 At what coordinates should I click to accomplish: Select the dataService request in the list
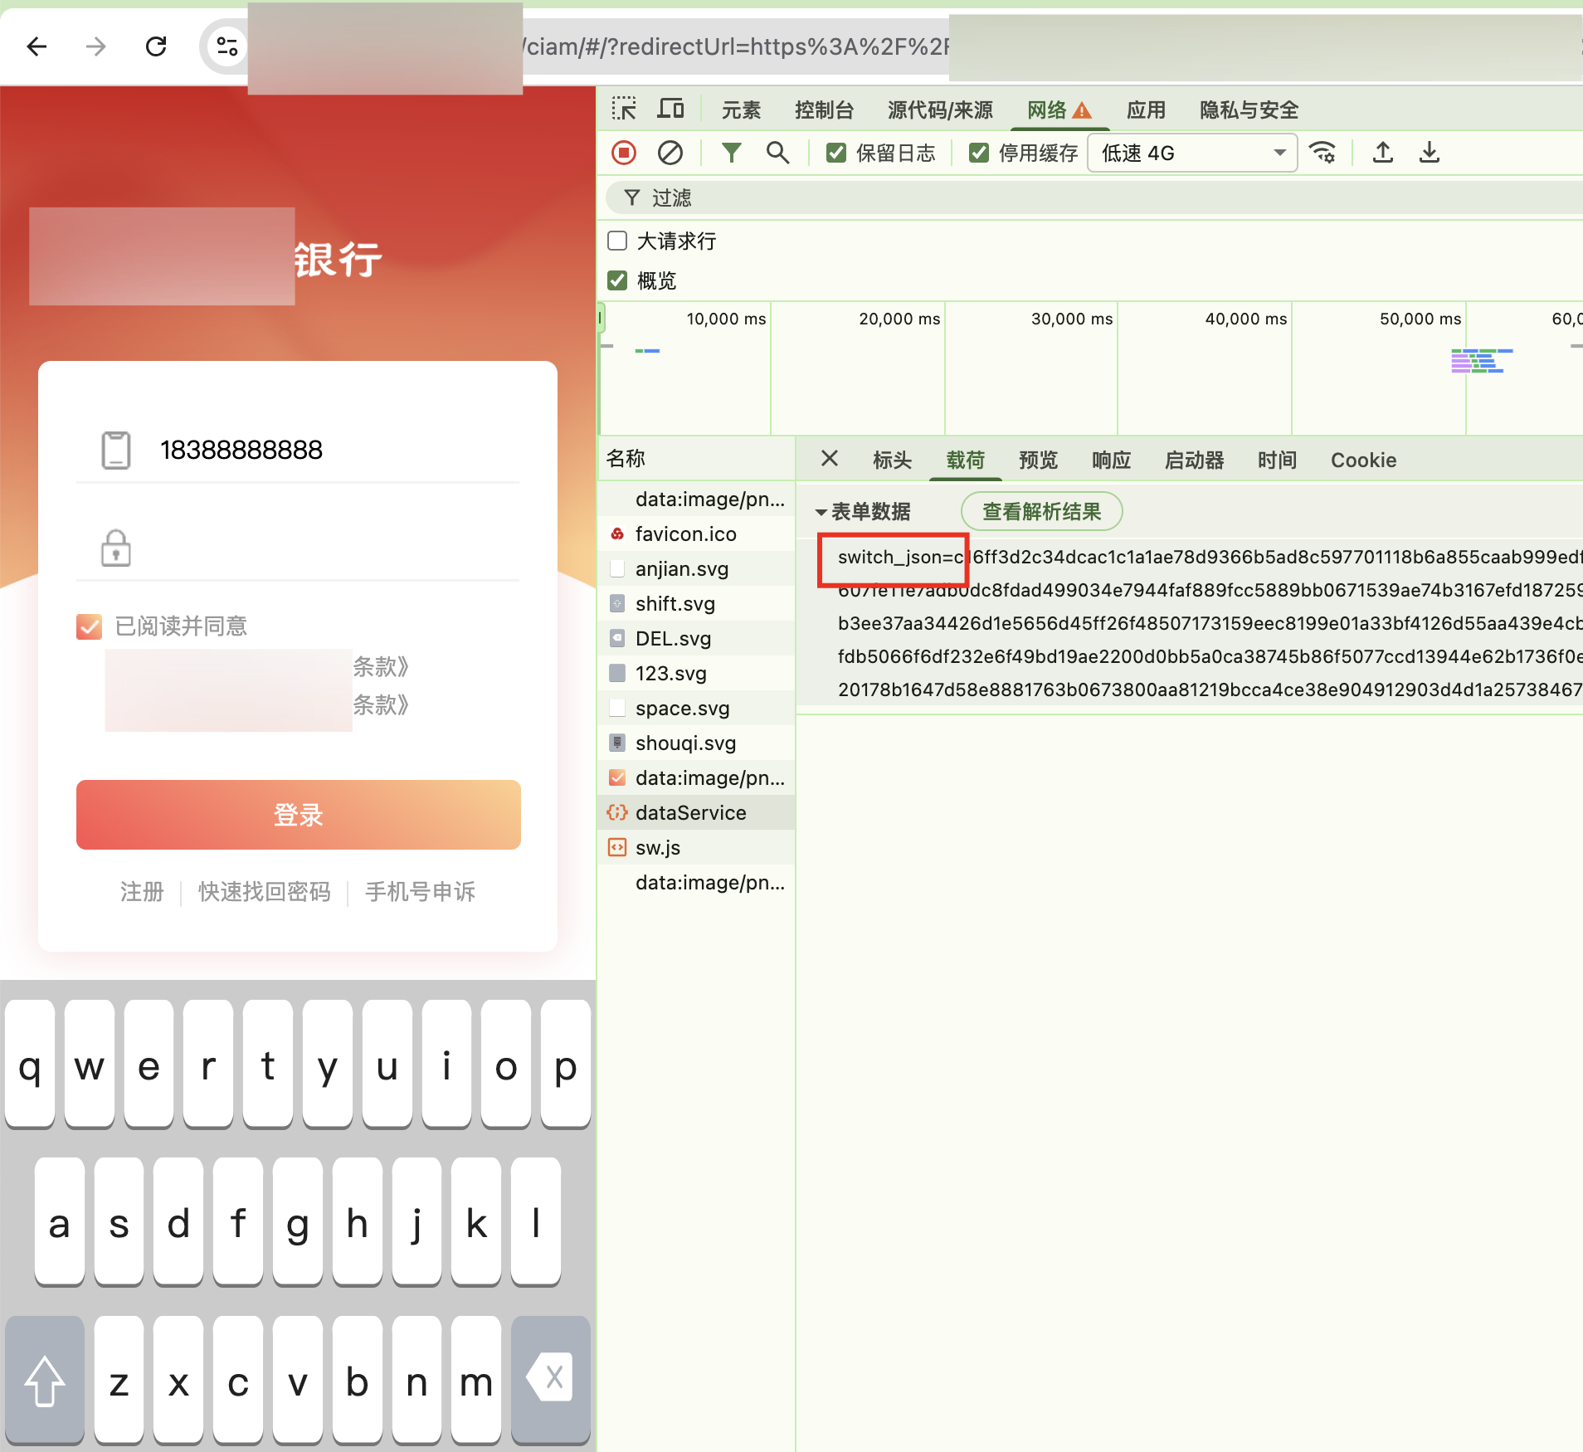click(x=690, y=813)
